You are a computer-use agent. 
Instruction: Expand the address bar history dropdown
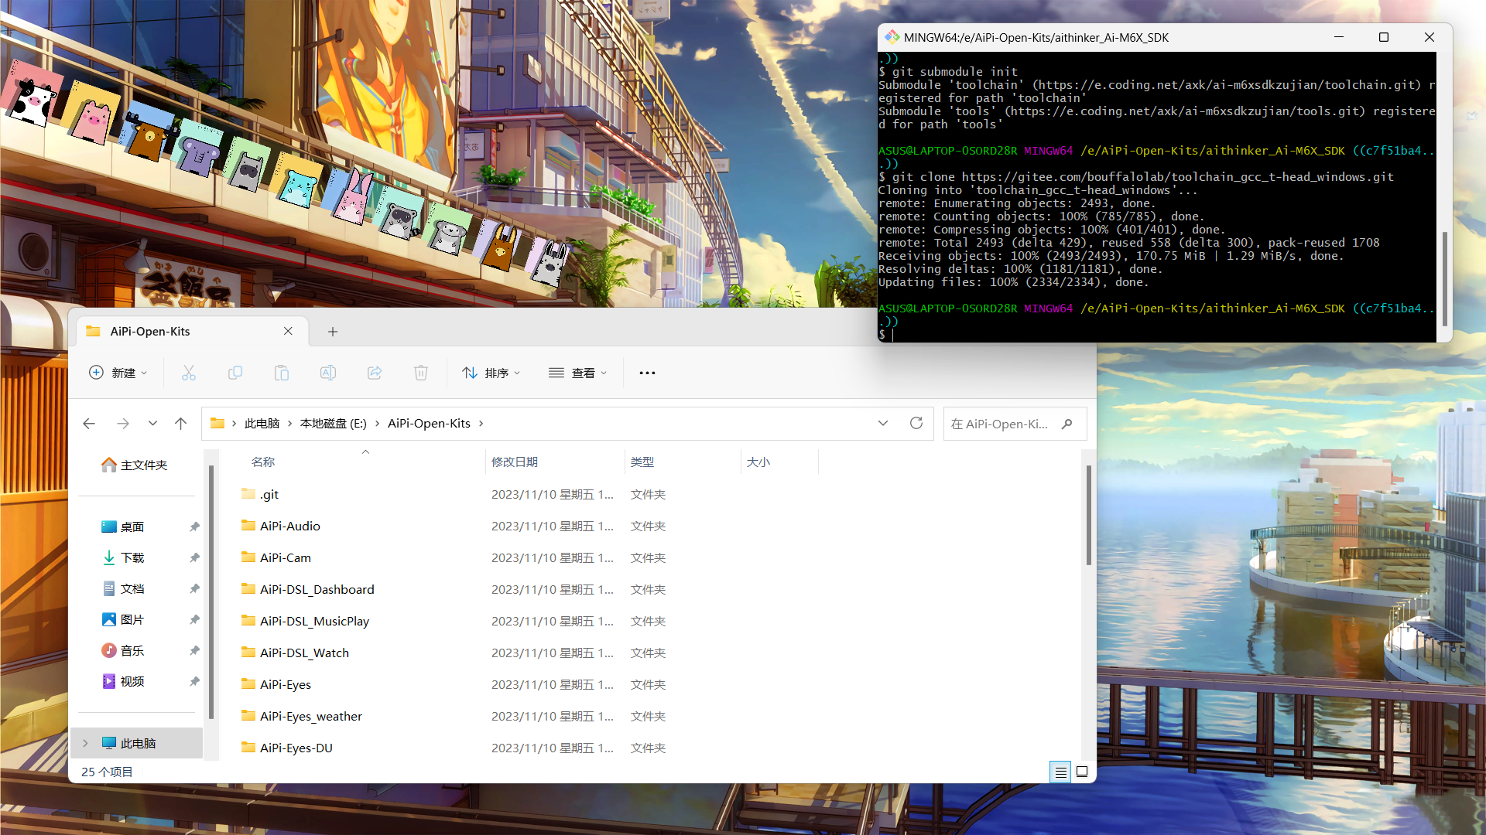[883, 423]
